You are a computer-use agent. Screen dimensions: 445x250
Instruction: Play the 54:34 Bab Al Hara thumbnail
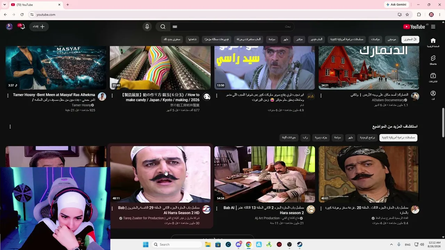point(265,174)
